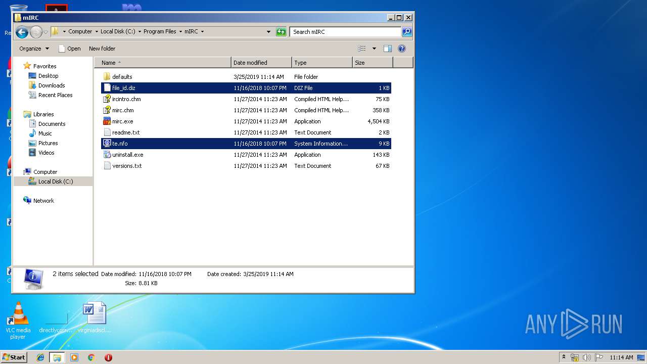Screen dimensions: 647x364
Task: Click the Forward navigation arrow
Action: click(x=36, y=32)
